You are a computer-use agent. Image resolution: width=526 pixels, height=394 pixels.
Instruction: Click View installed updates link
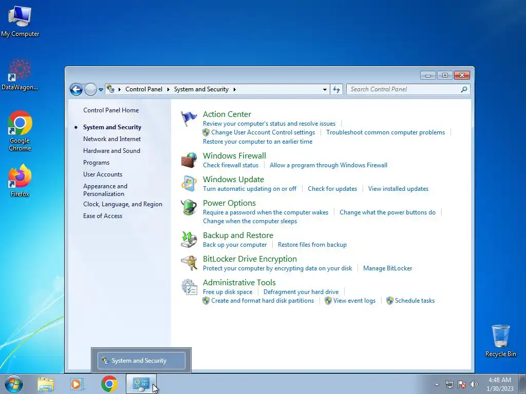pyautogui.click(x=398, y=189)
